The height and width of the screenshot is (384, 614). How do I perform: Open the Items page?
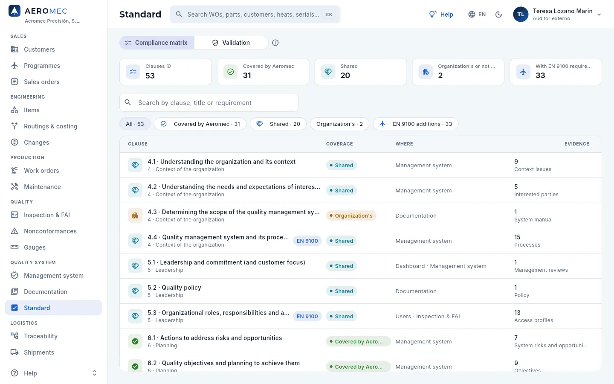pos(53,110)
